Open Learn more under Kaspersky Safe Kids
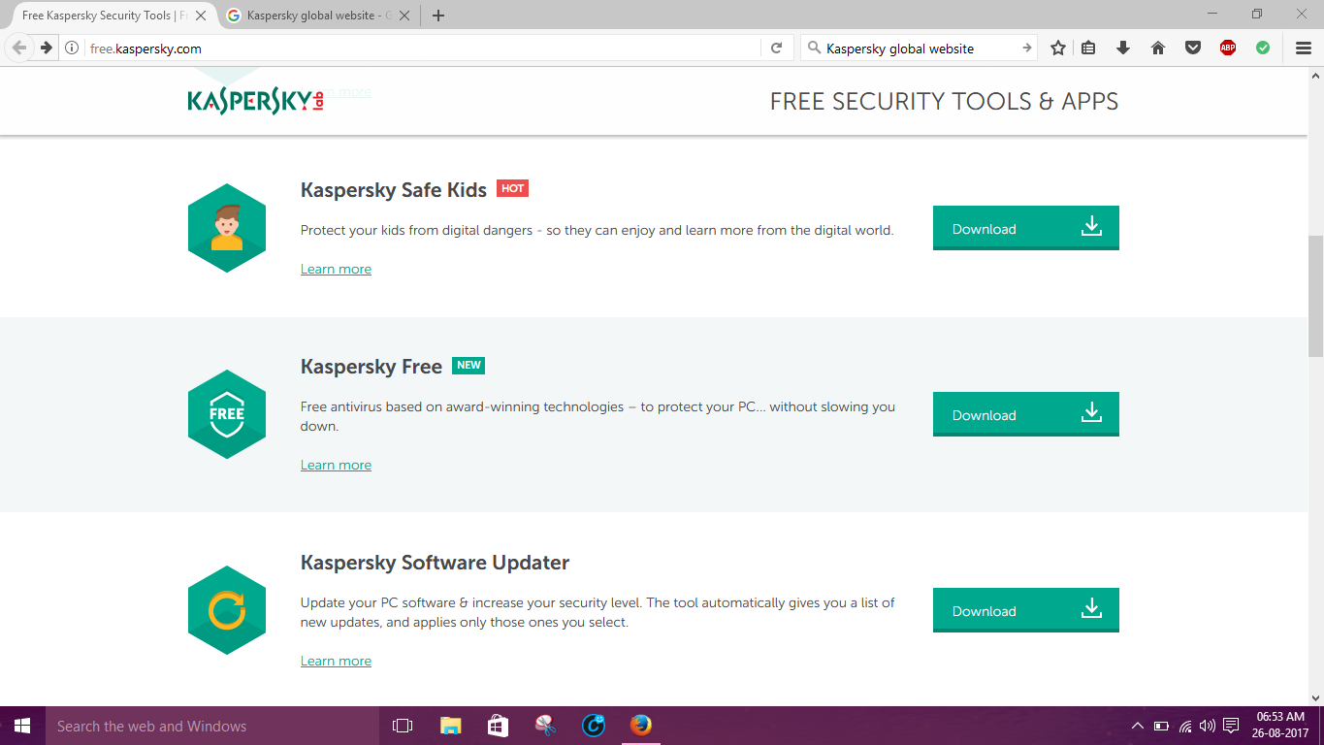 (x=336, y=269)
